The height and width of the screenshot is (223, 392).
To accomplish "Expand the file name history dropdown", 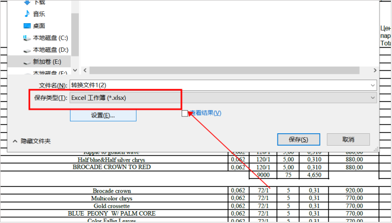I will tap(373, 85).
